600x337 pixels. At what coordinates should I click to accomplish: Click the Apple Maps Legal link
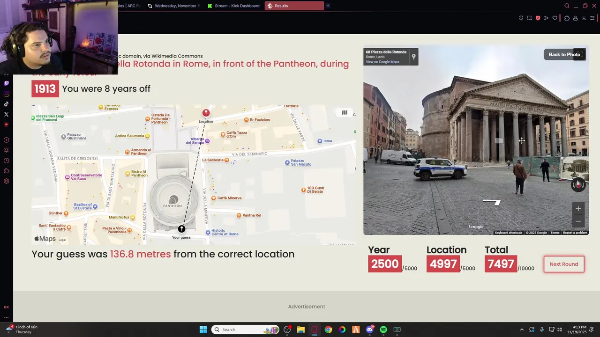tap(62, 240)
